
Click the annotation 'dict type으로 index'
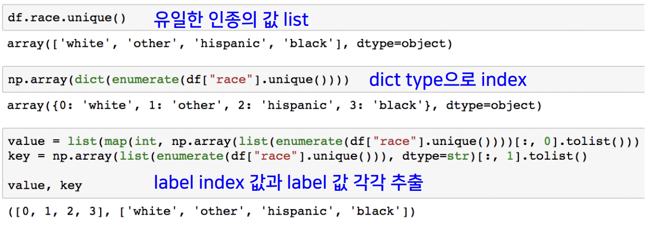[448, 80]
